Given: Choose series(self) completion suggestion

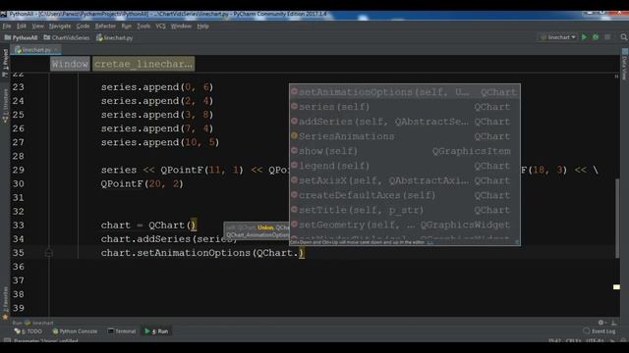Looking at the screenshot, I should [405, 107].
